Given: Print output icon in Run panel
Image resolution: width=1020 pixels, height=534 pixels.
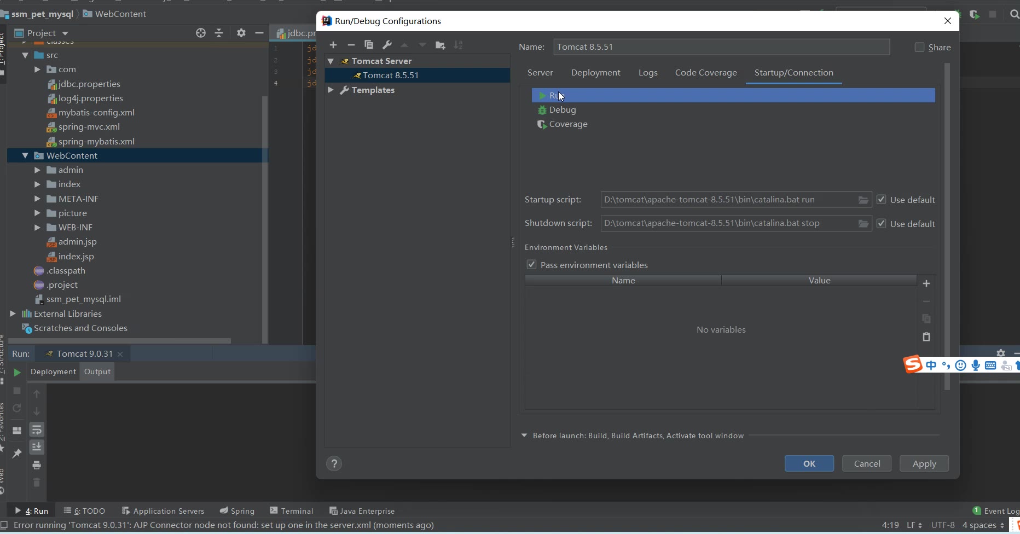Looking at the screenshot, I should pos(37,465).
